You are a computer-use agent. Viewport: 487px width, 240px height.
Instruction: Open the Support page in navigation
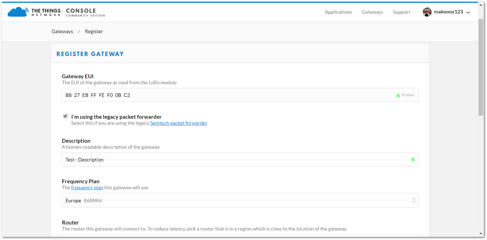[x=401, y=12]
